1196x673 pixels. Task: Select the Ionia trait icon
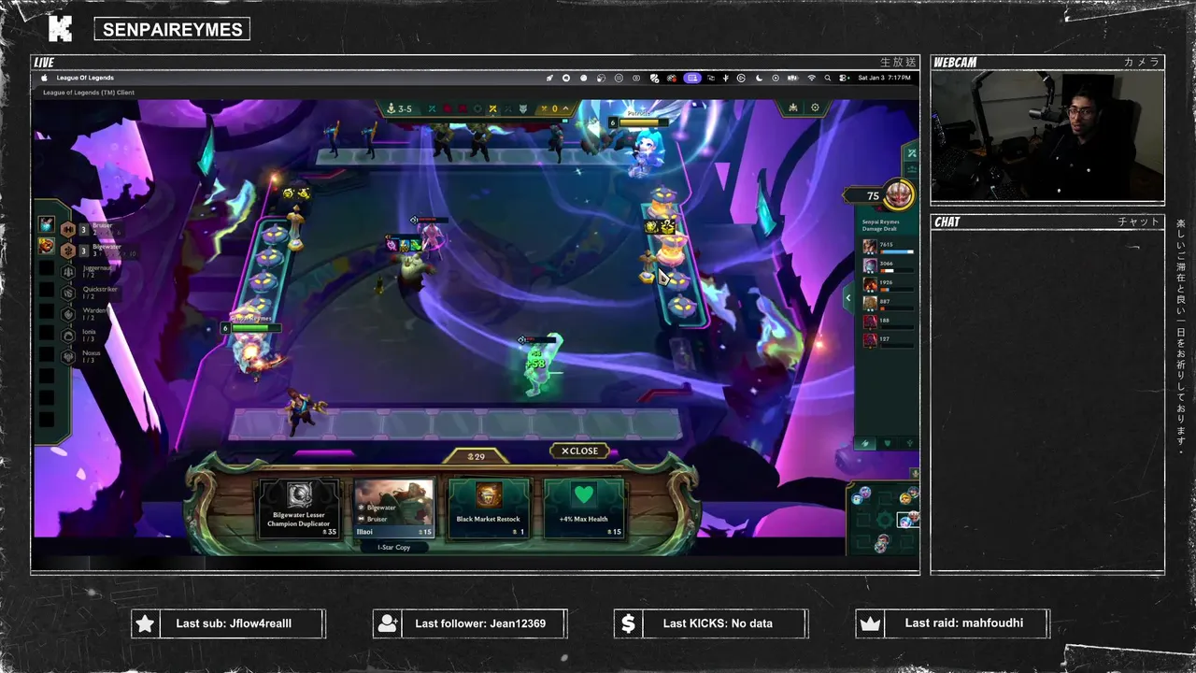[68, 336]
